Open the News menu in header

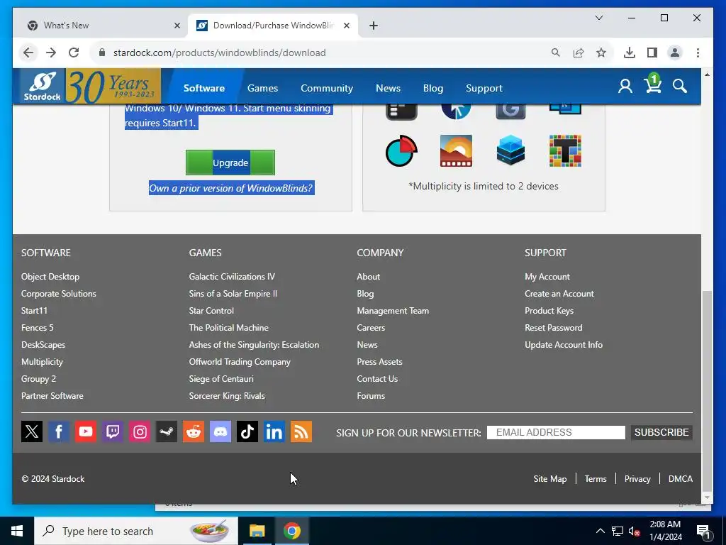pos(388,88)
